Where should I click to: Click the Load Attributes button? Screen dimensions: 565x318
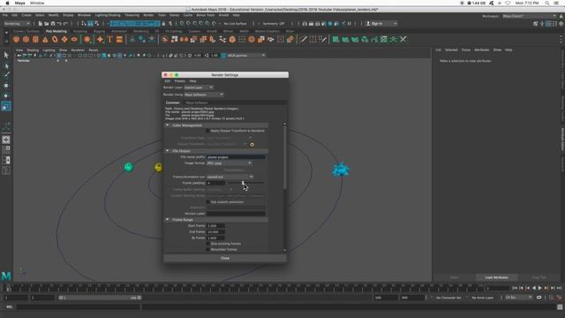(x=496, y=277)
